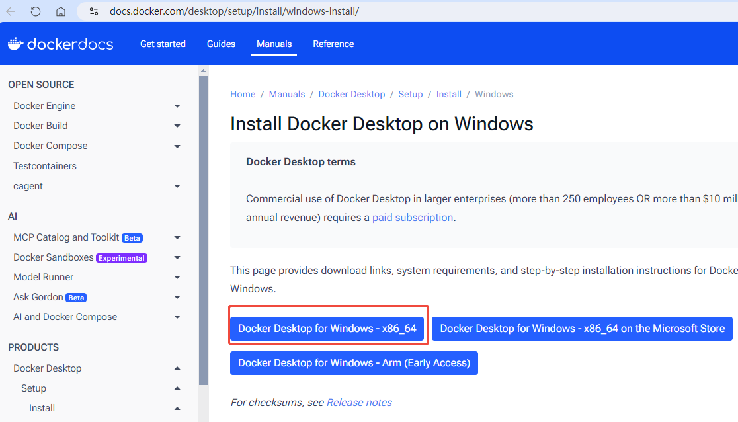The height and width of the screenshot is (422, 738).
Task: Click the address bar URL
Action: [x=234, y=11]
